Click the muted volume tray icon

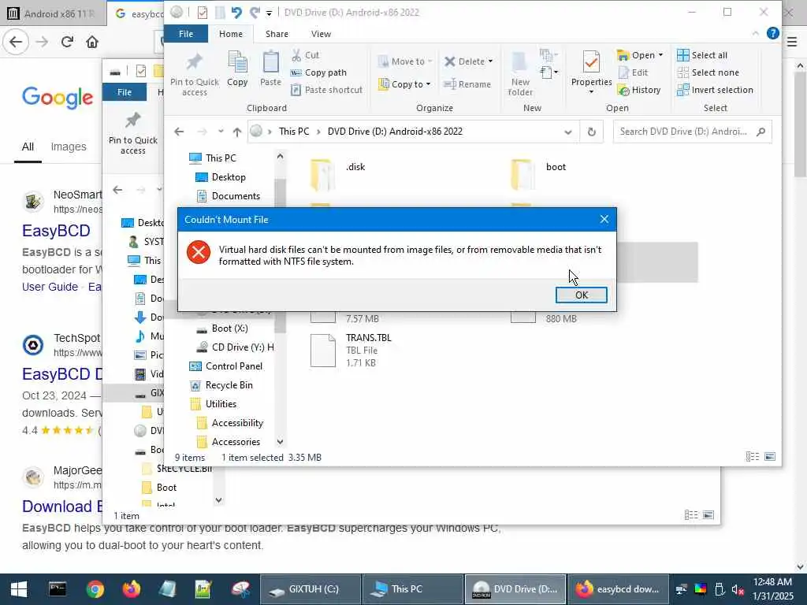(738, 589)
